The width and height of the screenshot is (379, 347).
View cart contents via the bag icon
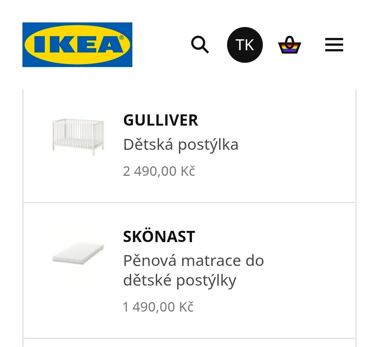[x=289, y=45]
